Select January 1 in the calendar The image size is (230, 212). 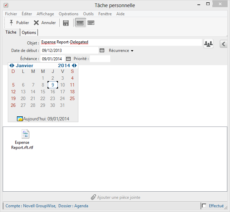pyautogui.click(x=43, y=78)
